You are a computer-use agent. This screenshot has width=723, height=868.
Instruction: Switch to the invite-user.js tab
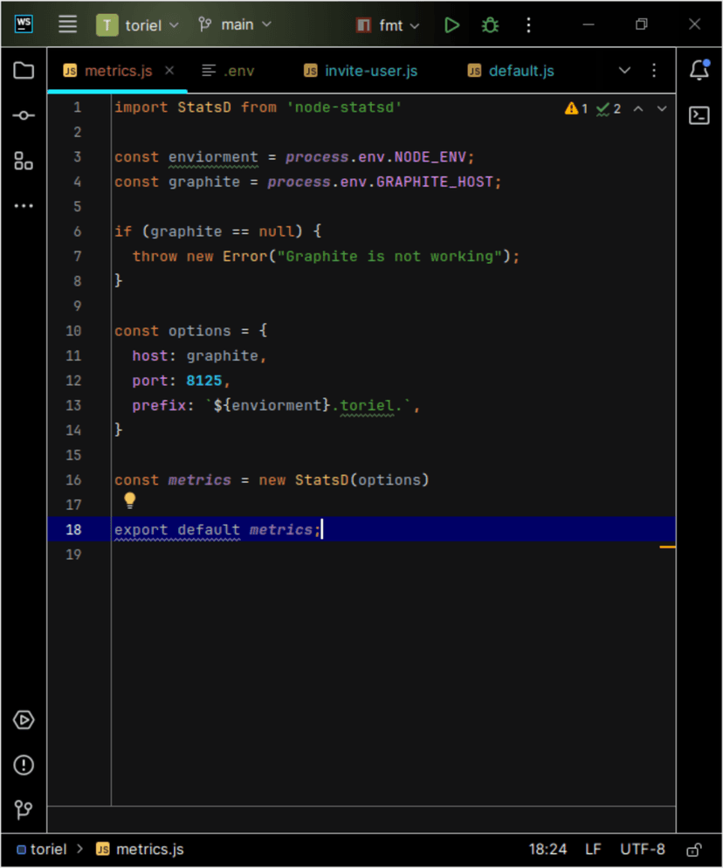point(361,71)
